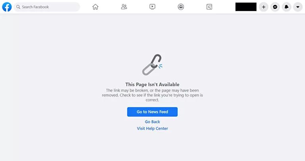
Task: Focus the Search Facebook field
Action: click(x=47, y=7)
